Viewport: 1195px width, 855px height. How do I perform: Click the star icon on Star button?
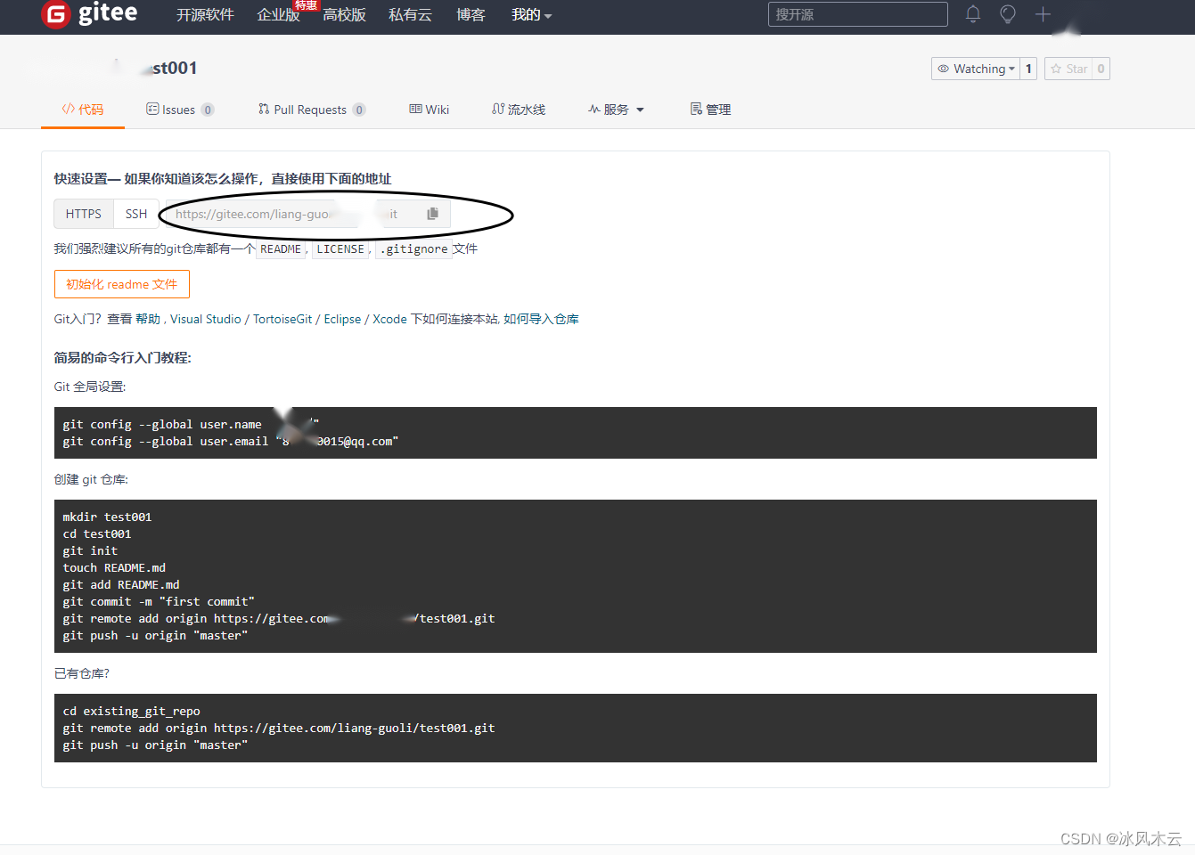click(1056, 69)
